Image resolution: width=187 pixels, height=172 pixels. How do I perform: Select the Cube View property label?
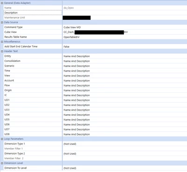(x=10, y=32)
